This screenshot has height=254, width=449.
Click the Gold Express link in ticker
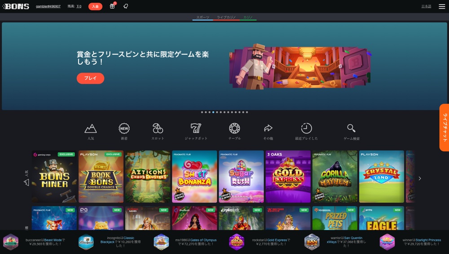click(277, 240)
